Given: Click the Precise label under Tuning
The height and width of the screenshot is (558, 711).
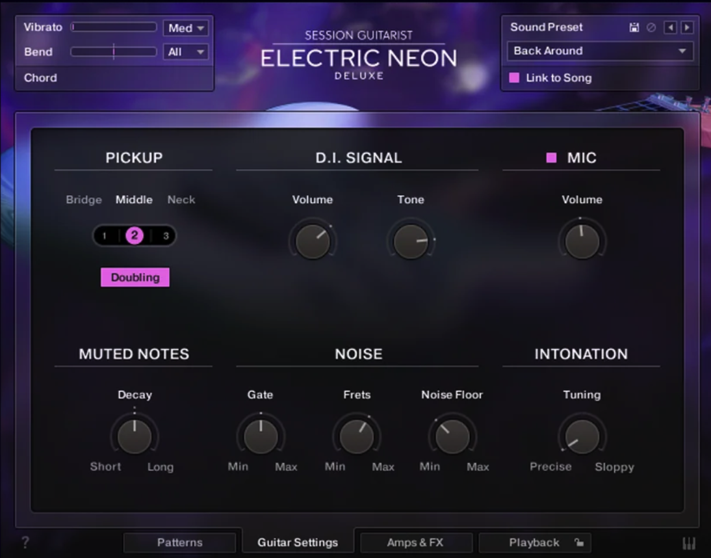Looking at the screenshot, I should (551, 467).
